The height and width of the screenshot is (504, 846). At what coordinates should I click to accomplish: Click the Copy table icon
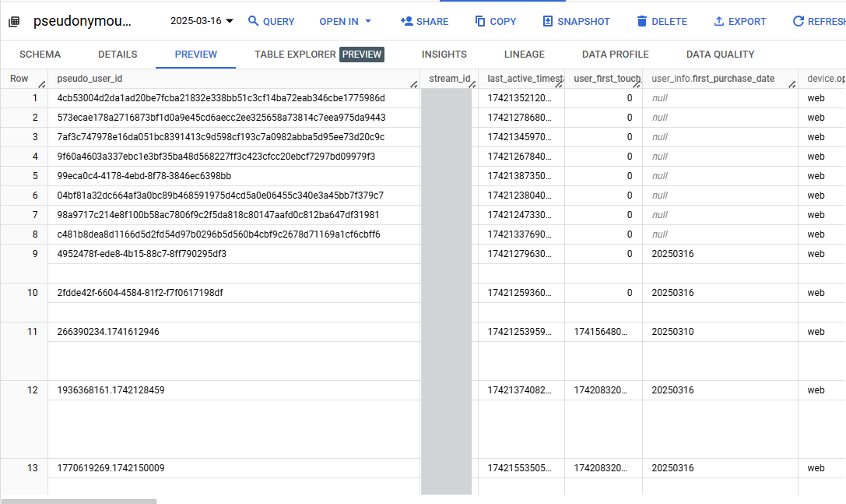coord(479,21)
